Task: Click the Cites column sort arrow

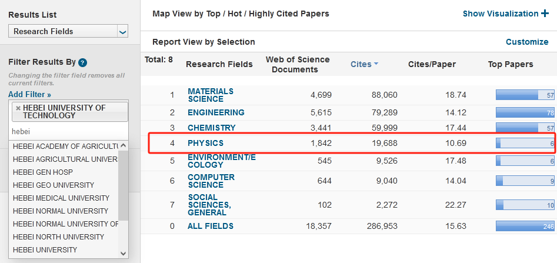Action: (x=376, y=64)
